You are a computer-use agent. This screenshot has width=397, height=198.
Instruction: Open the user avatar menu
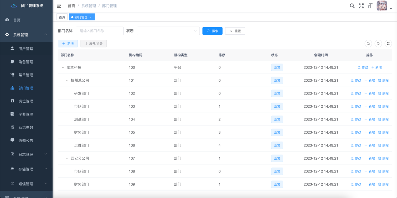(x=382, y=6)
